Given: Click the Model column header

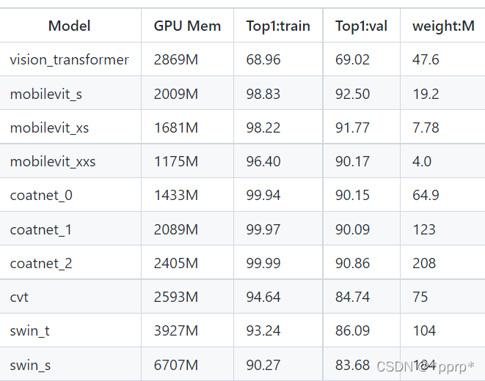Looking at the screenshot, I should (69, 26).
